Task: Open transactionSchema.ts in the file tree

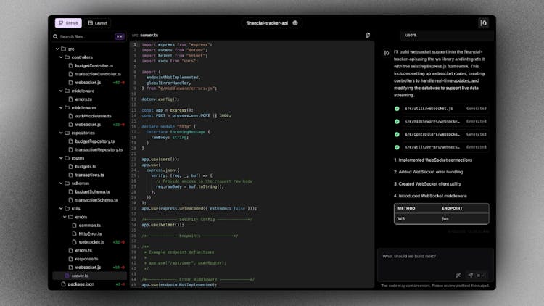Action: point(96,200)
